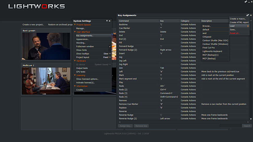The height and width of the screenshot is (142, 253).
Task: Open main window settings cog icon
Action: (246, 2)
